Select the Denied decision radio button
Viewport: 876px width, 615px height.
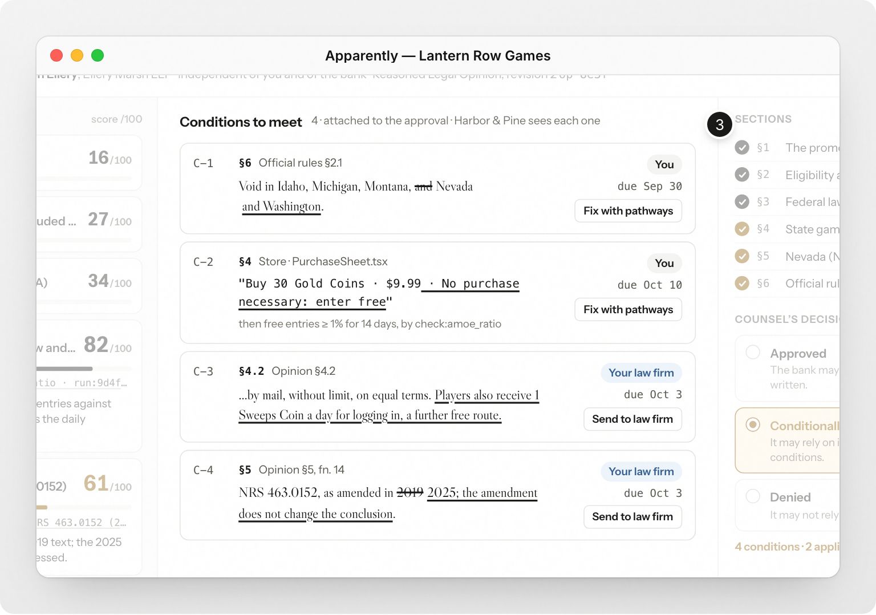(x=753, y=496)
